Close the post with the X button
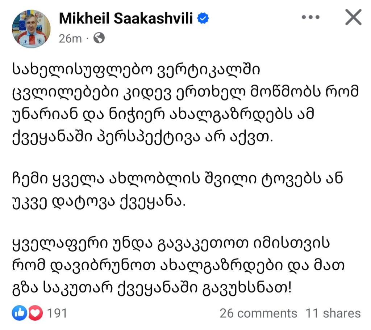371x330 pixels. coord(353,17)
